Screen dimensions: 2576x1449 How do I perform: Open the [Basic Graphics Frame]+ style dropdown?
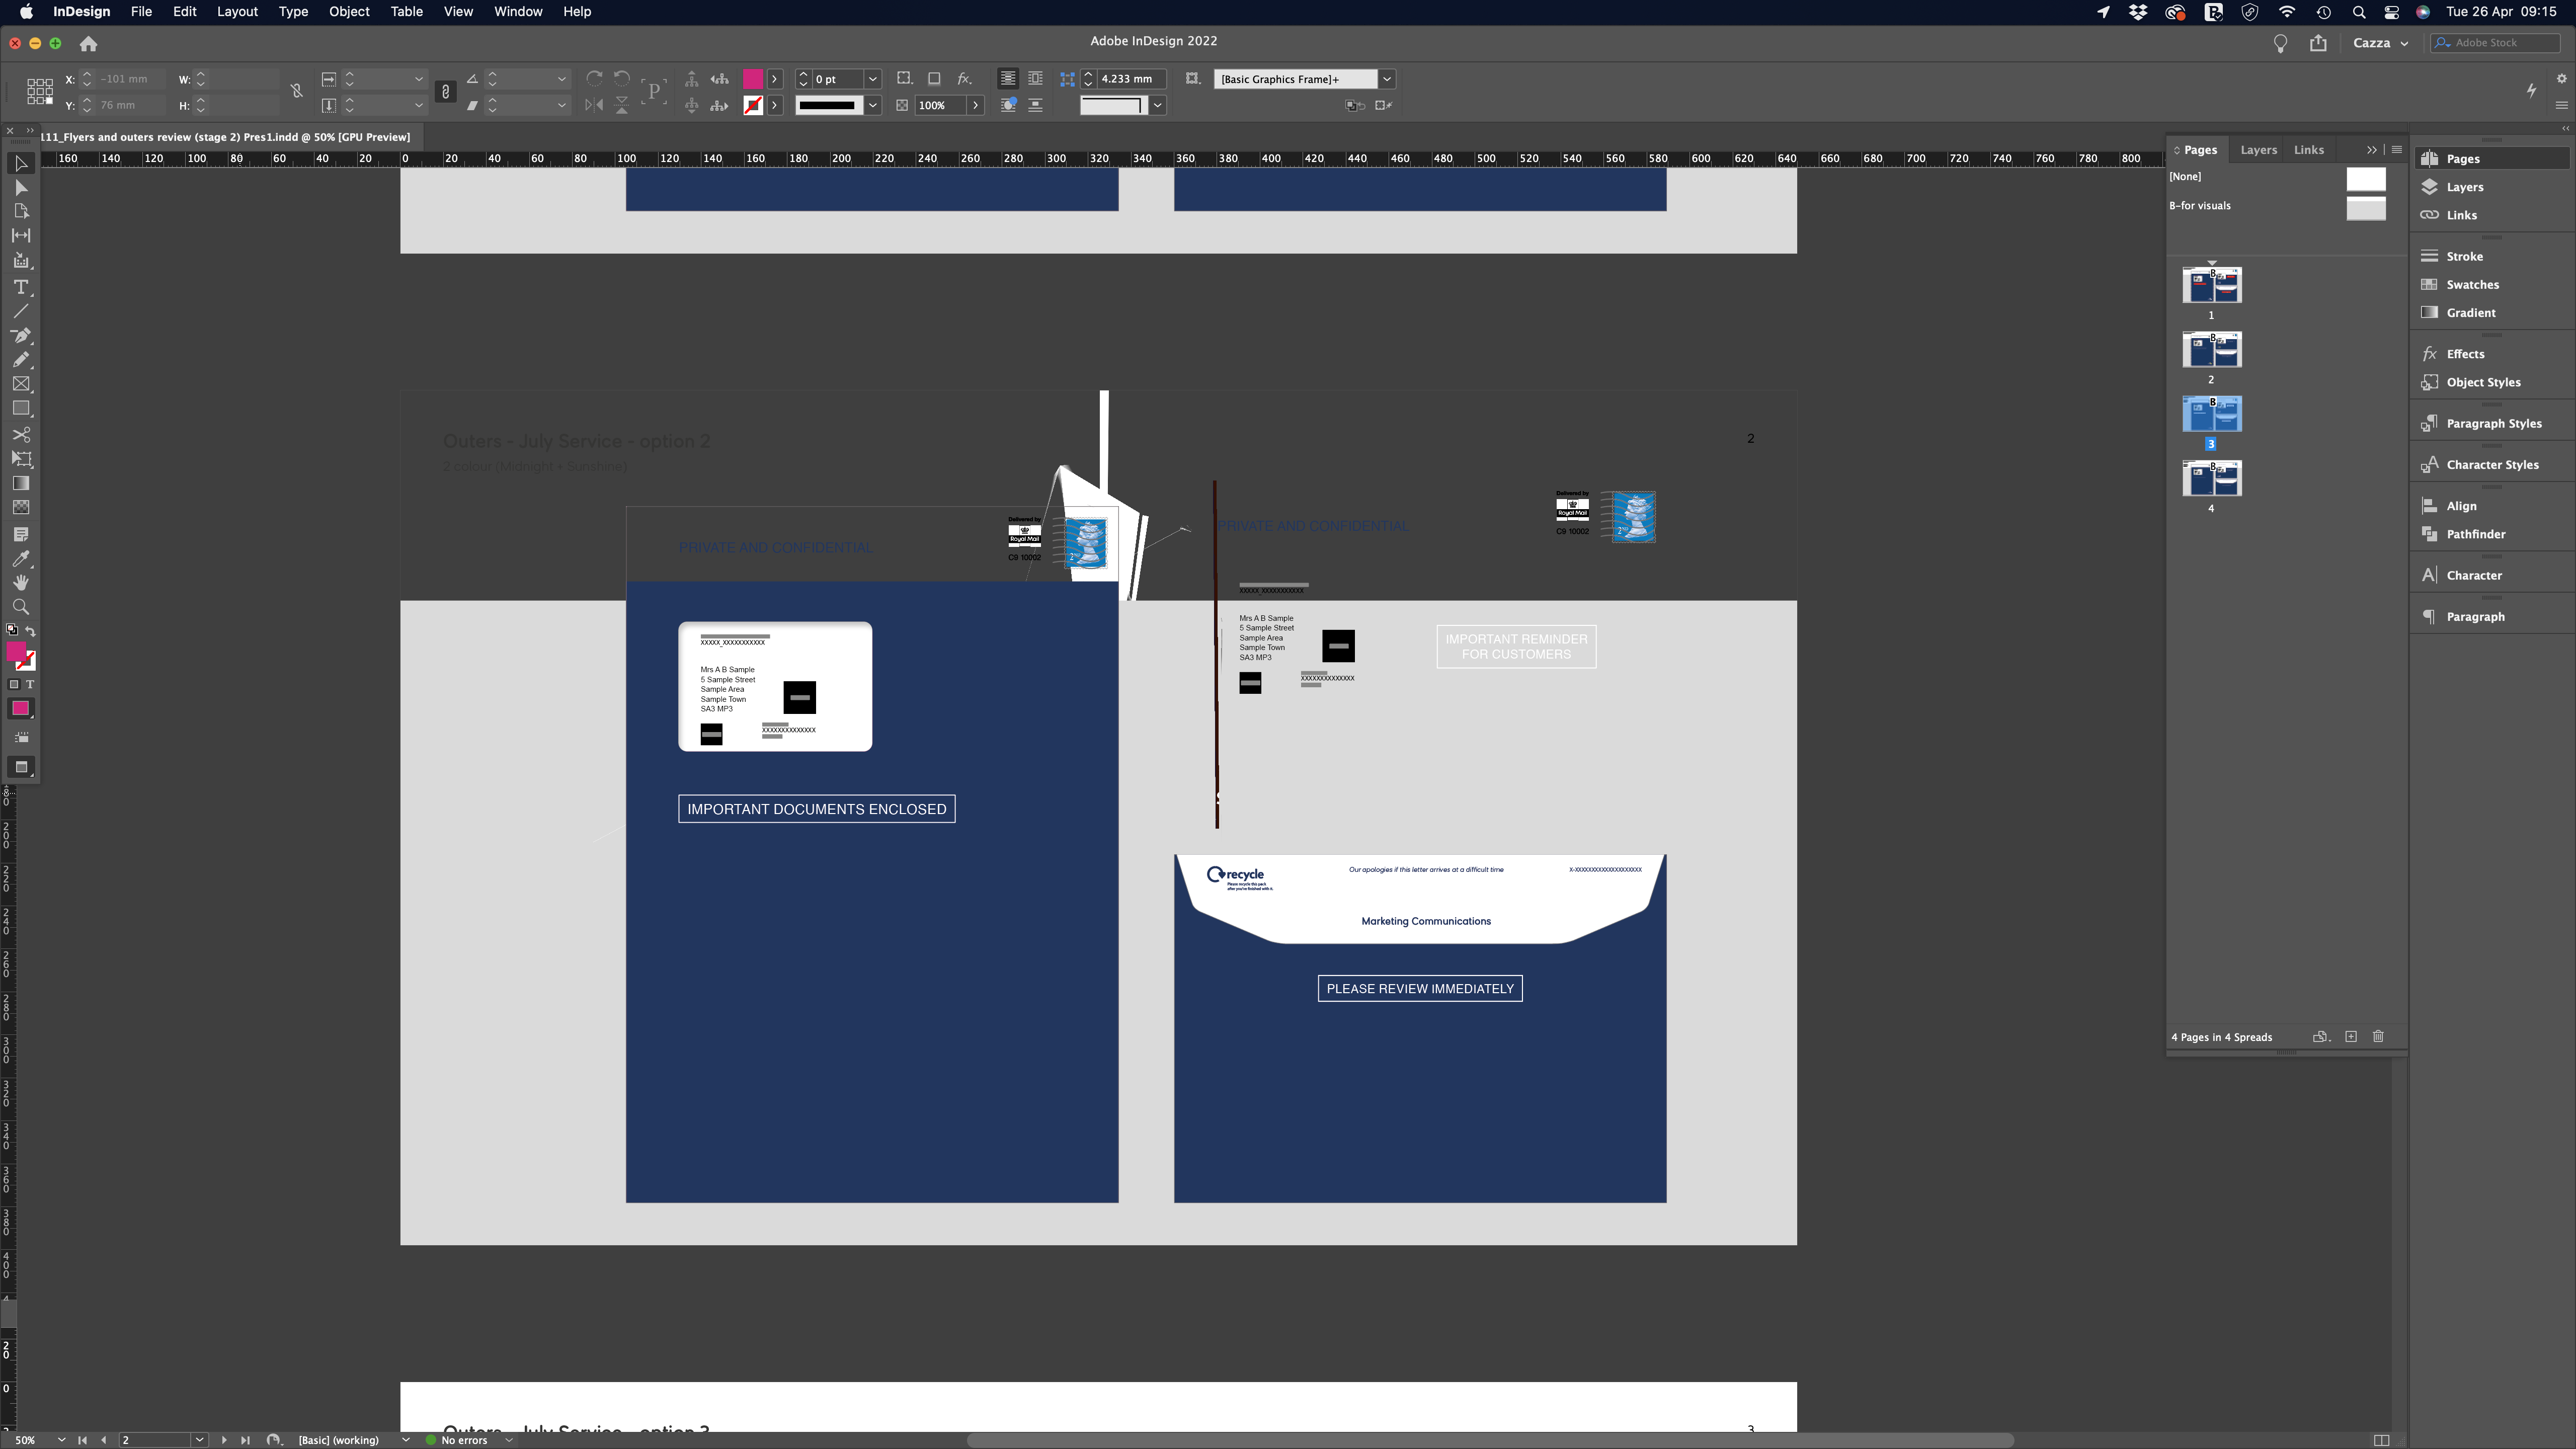tap(1387, 79)
